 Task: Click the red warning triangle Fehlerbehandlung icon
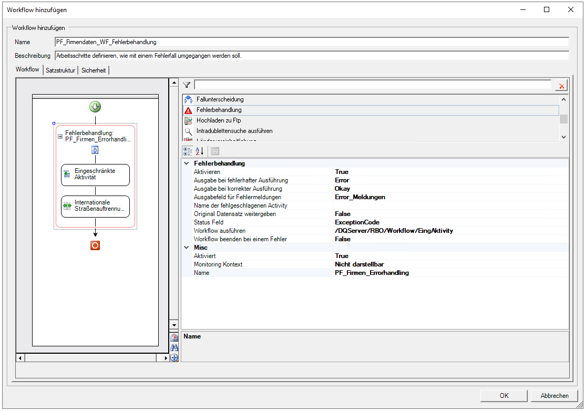pos(188,110)
